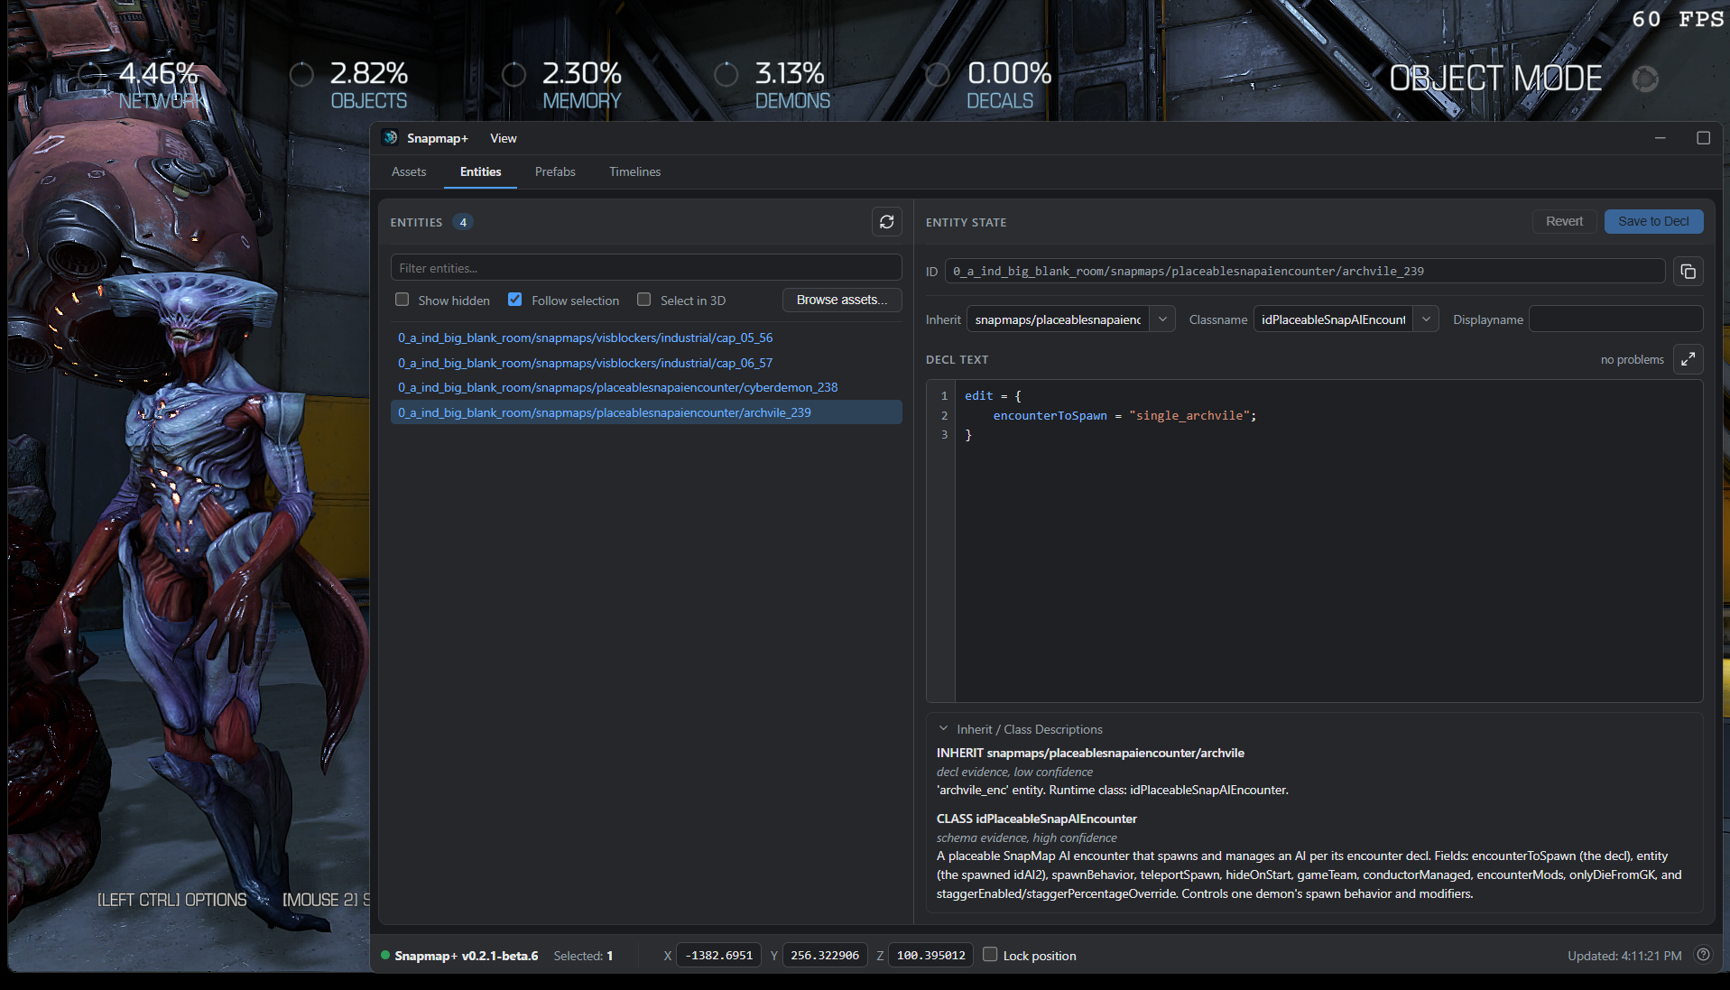Click the Z coordinate field

(930, 955)
